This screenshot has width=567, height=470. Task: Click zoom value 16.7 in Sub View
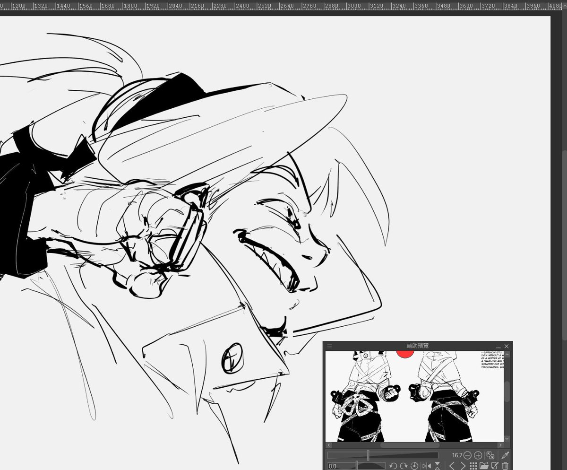click(x=456, y=455)
